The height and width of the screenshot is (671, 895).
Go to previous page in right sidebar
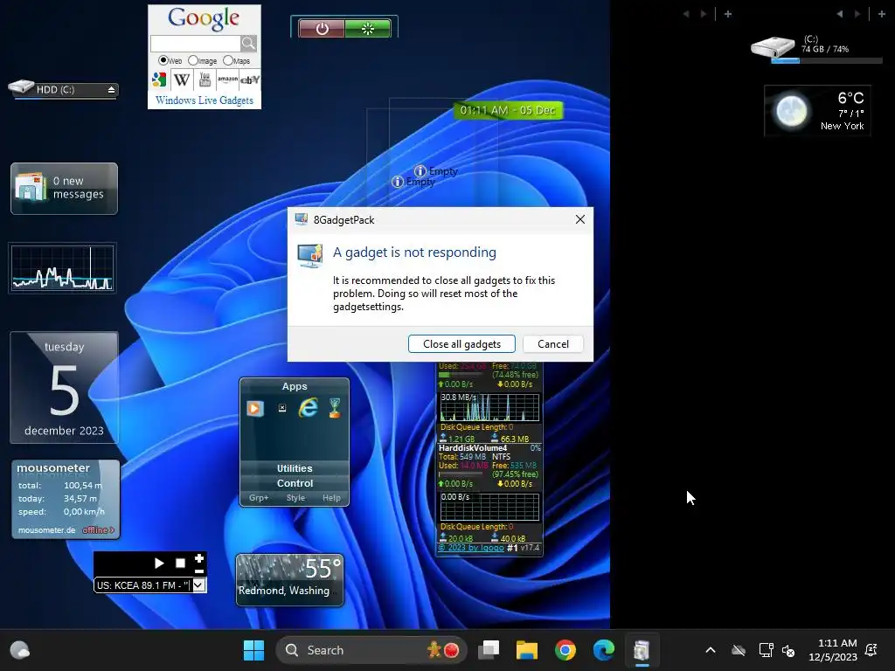[840, 14]
